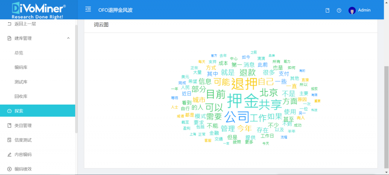Select the 探索 menu item

click(38, 111)
